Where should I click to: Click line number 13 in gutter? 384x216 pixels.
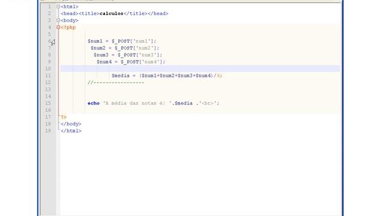pos(48,89)
